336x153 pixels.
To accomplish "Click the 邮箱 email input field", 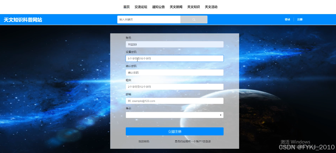I will 175,101.
